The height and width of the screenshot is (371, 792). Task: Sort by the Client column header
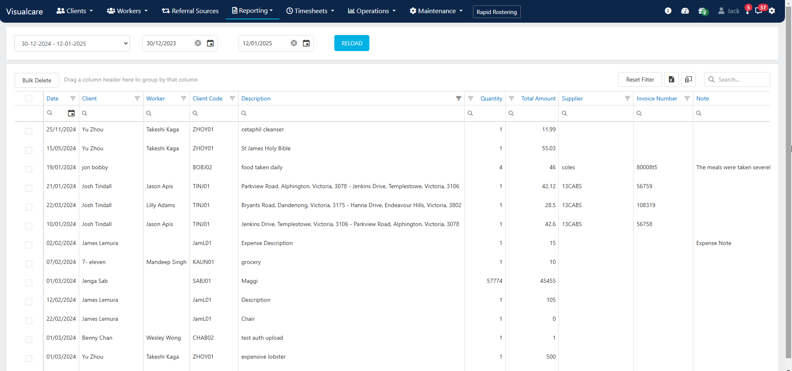coord(90,98)
